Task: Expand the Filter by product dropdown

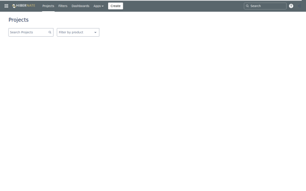Action: point(78,33)
